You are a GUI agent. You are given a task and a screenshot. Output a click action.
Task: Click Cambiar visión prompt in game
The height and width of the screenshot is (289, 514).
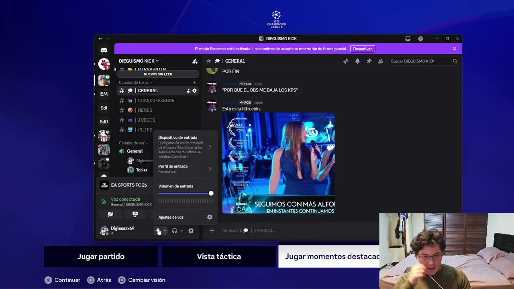point(142,280)
